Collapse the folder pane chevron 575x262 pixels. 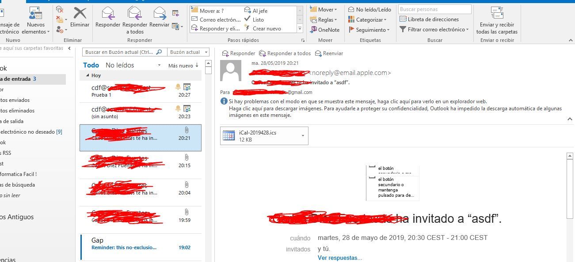click(x=69, y=48)
